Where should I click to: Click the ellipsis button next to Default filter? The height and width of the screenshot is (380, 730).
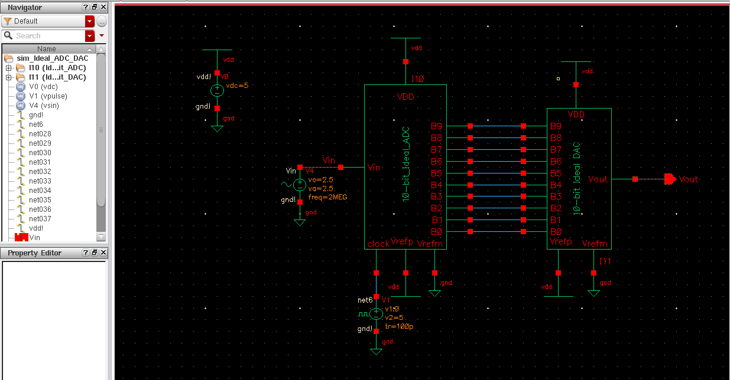(102, 21)
